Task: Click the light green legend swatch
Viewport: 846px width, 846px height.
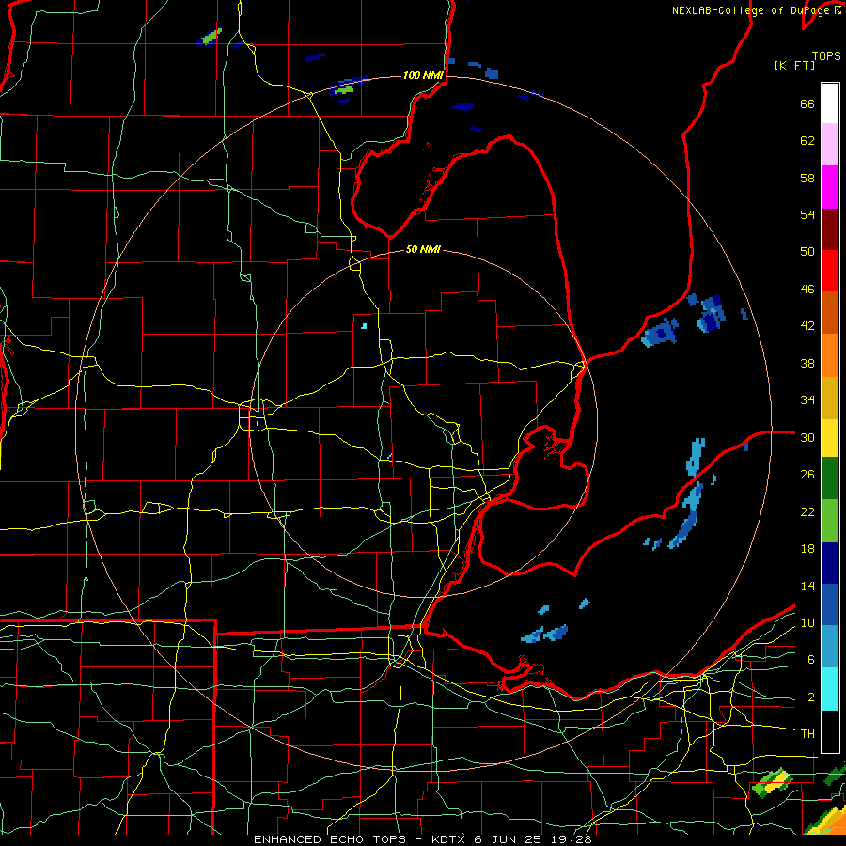Action: pos(830,521)
